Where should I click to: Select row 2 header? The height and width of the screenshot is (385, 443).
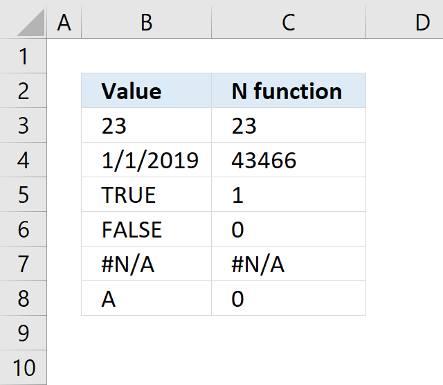tap(23, 91)
